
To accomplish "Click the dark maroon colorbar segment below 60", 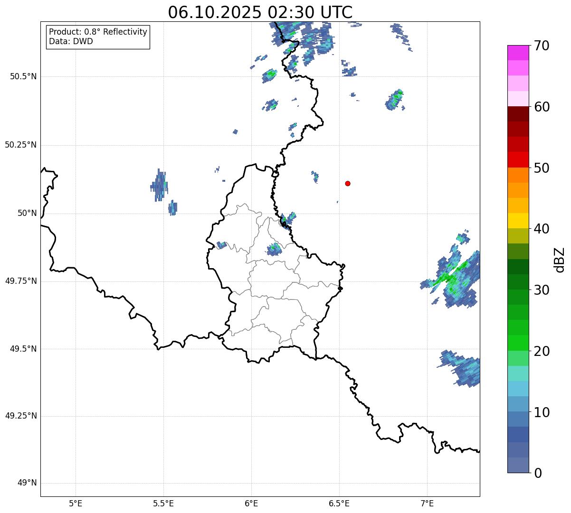I will click(518, 114).
